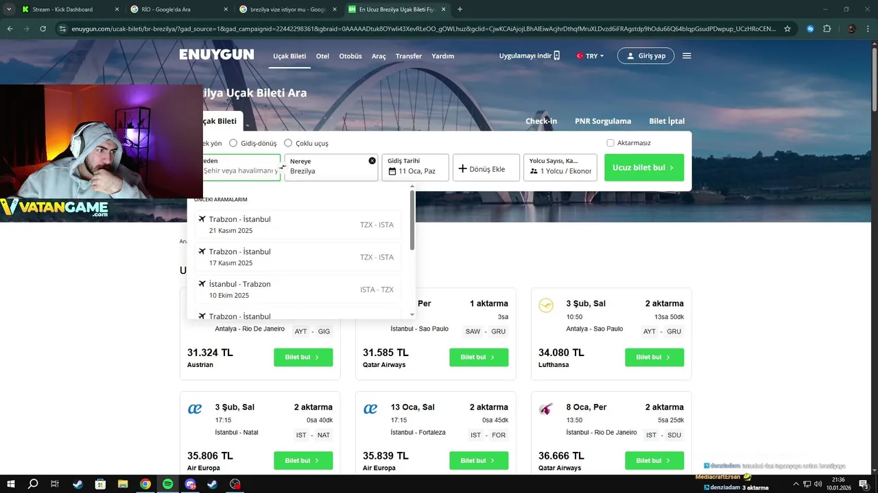Open Discord from taskbar
The height and width of the screenshot is (493, 878).
coord(191,484)
